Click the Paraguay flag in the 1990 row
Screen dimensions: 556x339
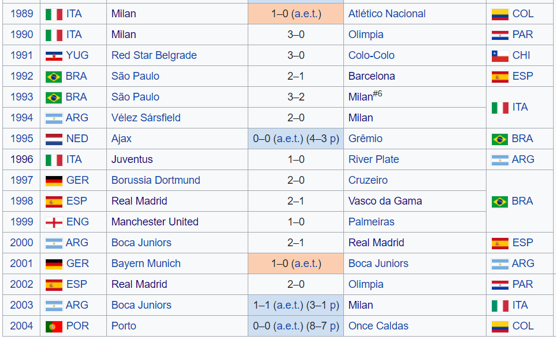point(500,35)
